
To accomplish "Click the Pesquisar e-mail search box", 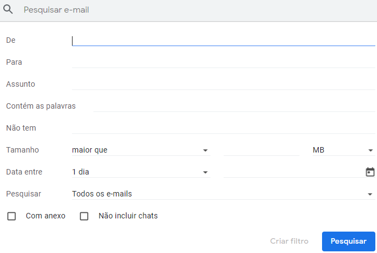I will point(192,10).
